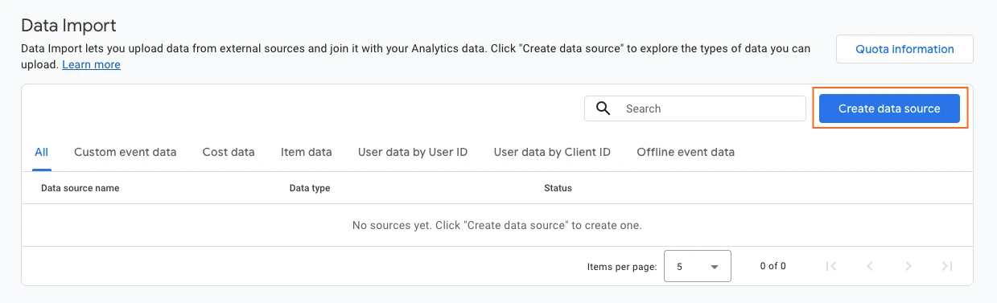Focus the Search input field
The image size is (997, 303).
click(x=695, y=109)
